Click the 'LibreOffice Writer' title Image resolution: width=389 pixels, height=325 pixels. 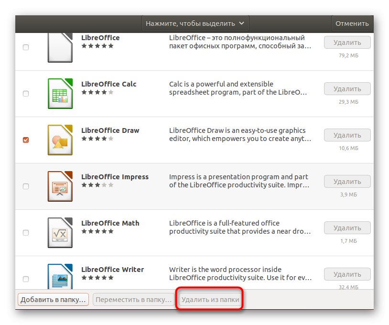click(x=113, y=270)
